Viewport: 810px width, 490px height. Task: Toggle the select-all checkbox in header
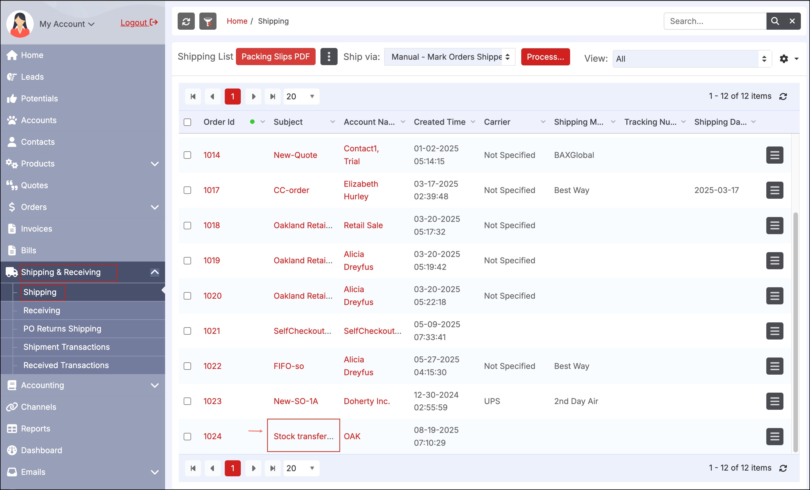tap(187, 122)
